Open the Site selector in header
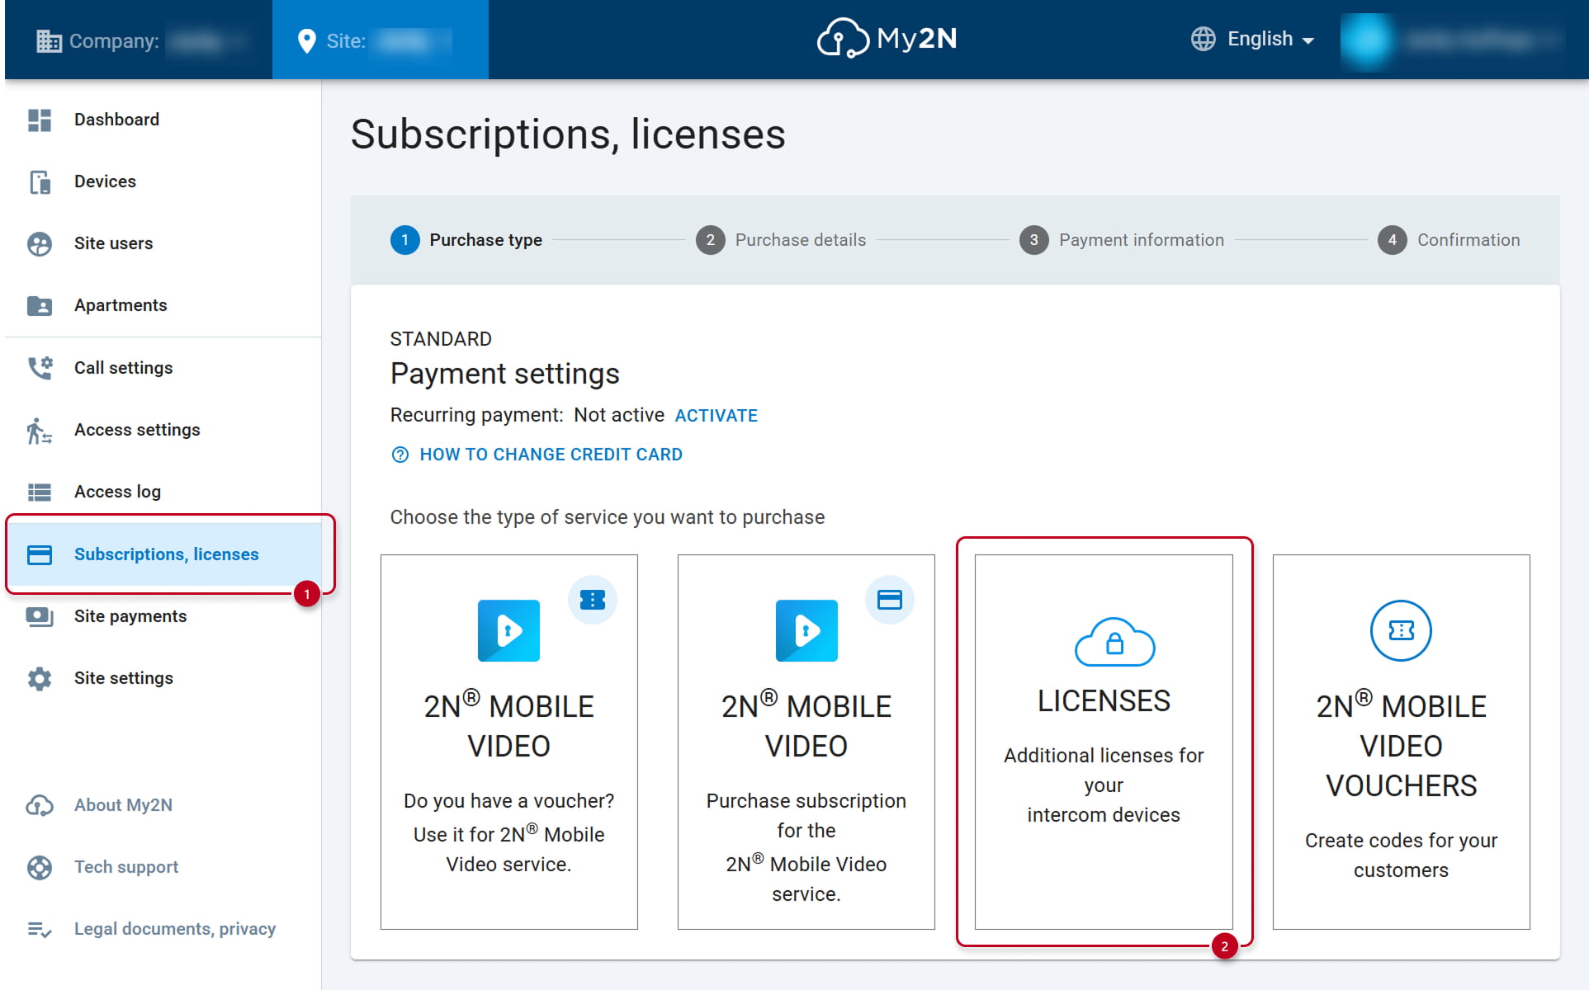Viewport: 1589px width, 990px height. pos(381,40)
